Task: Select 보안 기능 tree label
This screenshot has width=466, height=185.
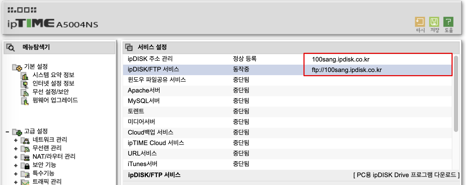Action: [x=44, y=165]
